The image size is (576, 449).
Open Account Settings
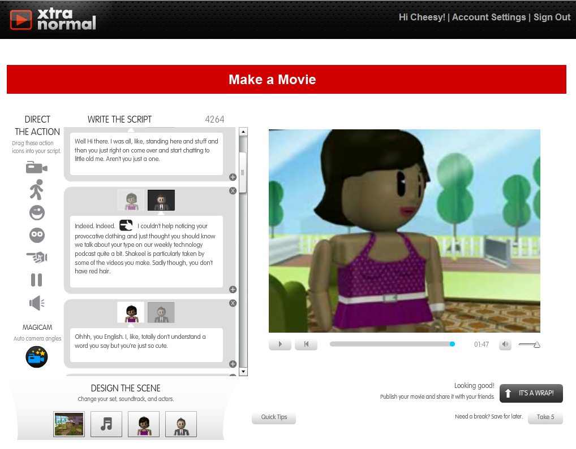point(489,18)
